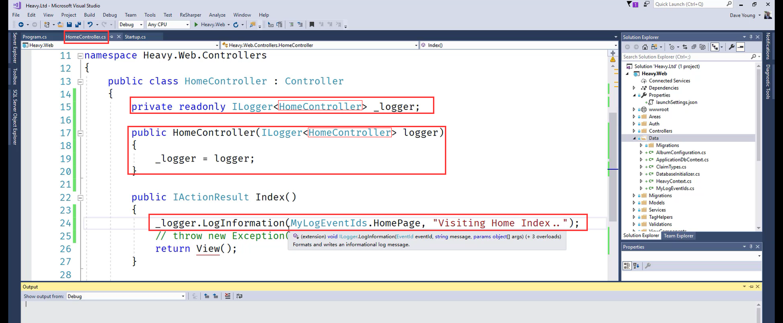This screenshot has width=783, height=323.
Task: Open the Analyze menu
Action: click(x=217, y=15)
